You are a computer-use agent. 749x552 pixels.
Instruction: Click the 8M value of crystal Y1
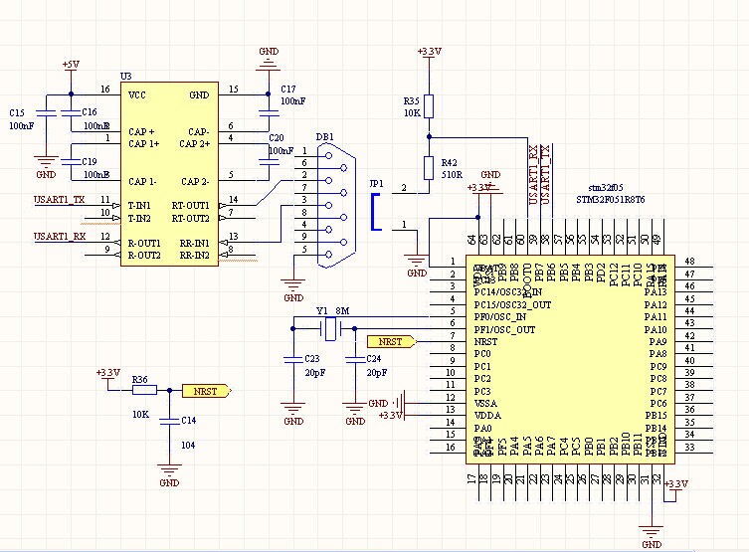tap(342, 311)
